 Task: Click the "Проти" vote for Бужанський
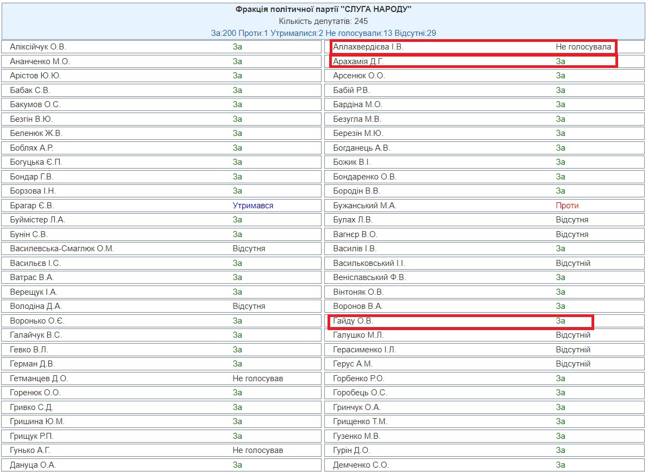click(x=567, y=206)
